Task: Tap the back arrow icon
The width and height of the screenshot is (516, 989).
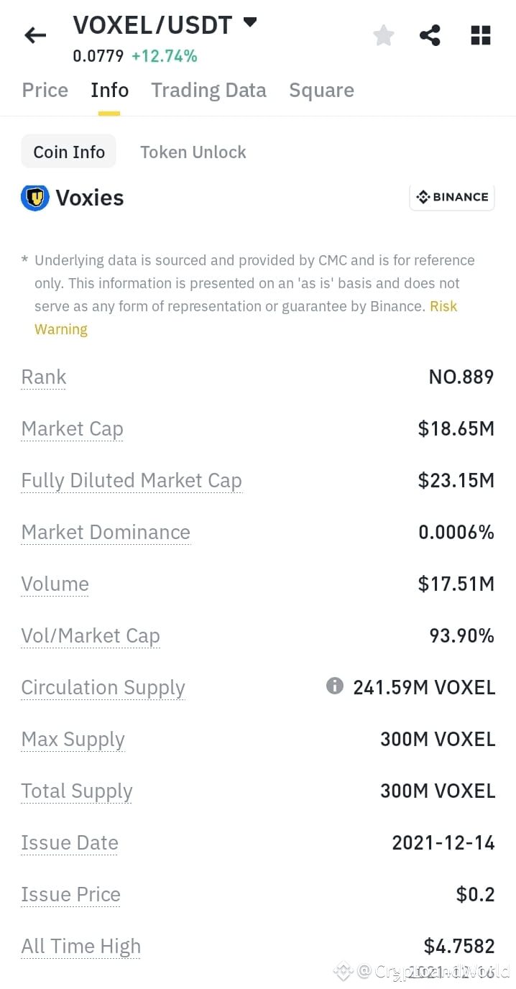Action: tap(34, 35)
